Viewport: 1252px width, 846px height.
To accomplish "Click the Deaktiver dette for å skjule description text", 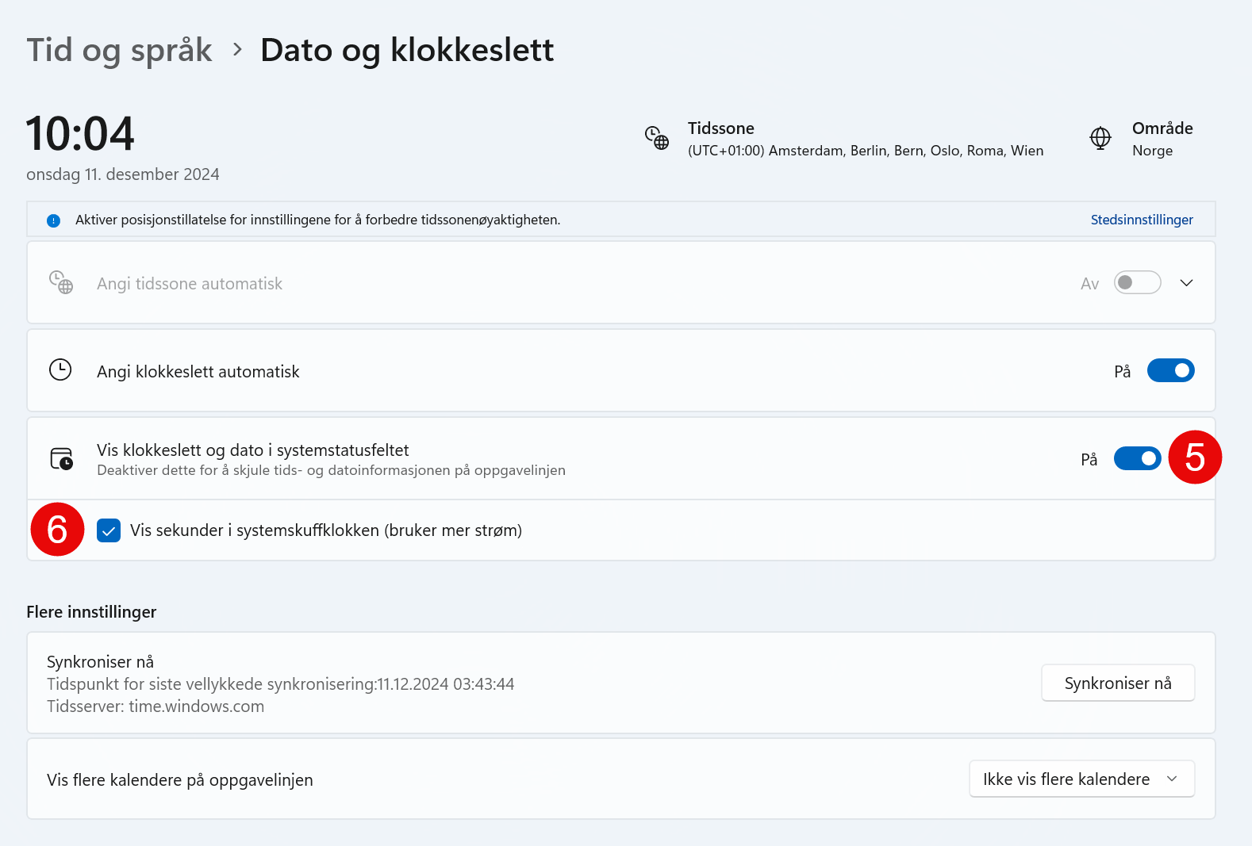I will (x=331, y=470).
